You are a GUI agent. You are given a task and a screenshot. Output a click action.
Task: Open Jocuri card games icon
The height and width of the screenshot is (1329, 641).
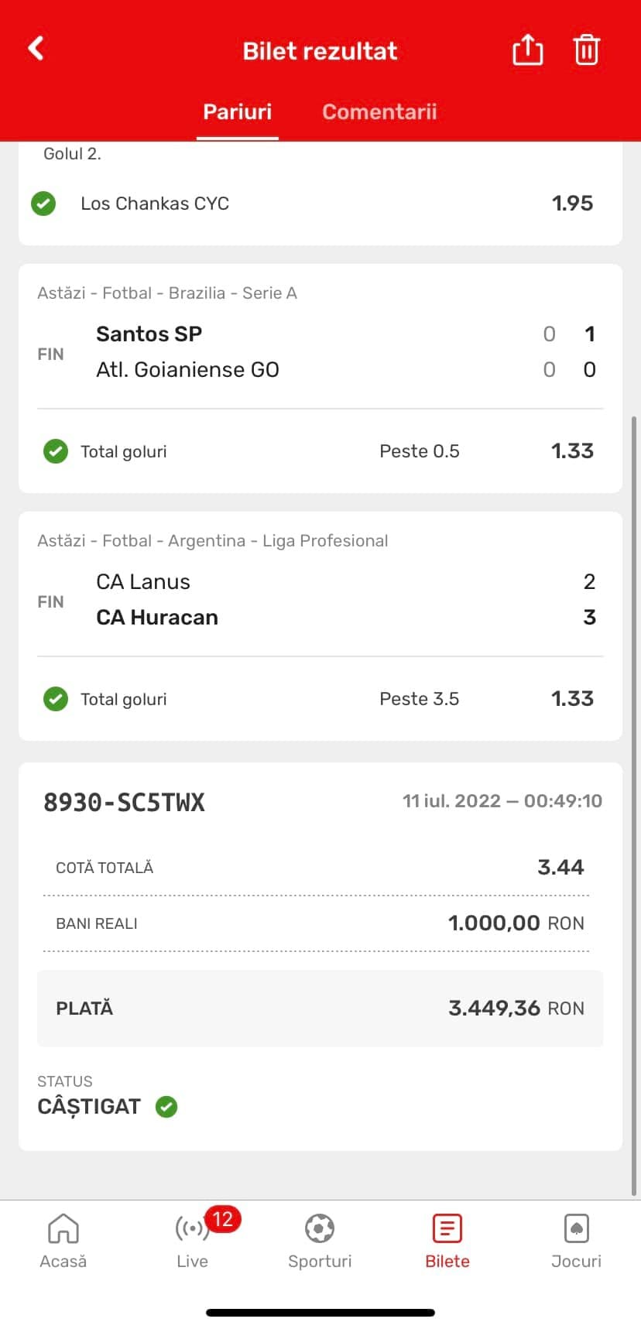576,1228
